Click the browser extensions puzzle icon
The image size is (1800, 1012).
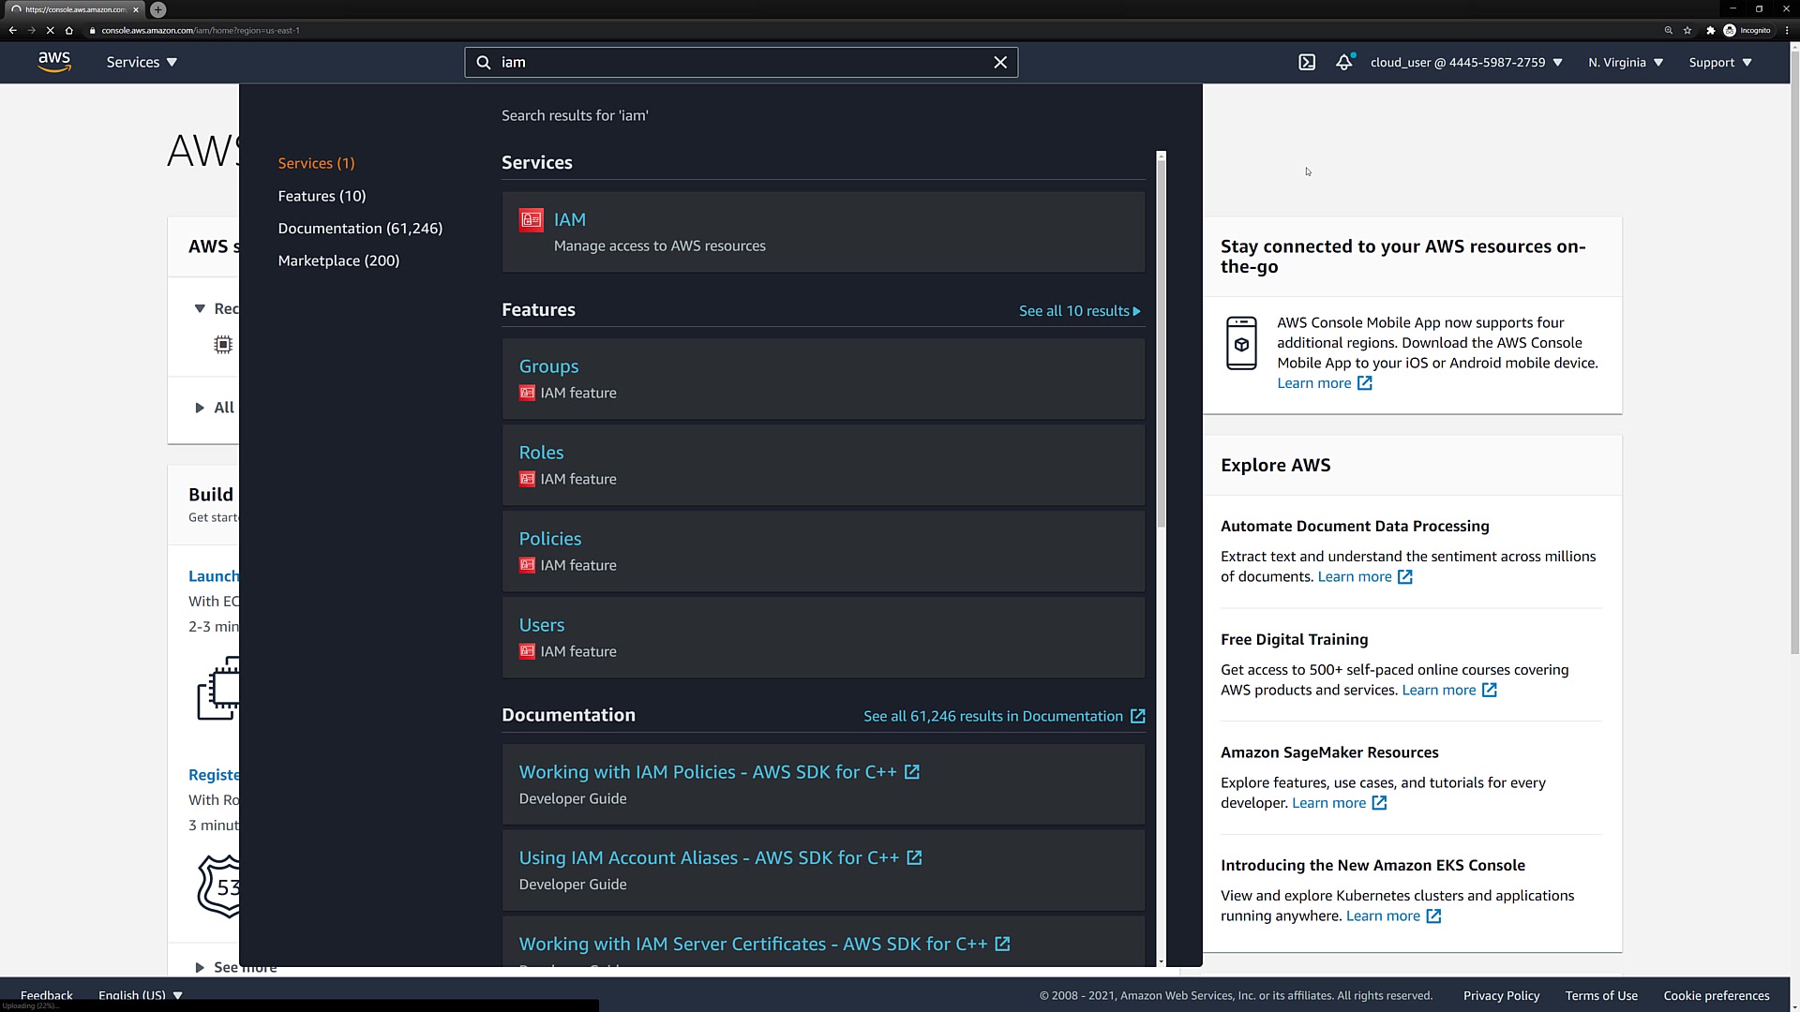pos(1710,30)
